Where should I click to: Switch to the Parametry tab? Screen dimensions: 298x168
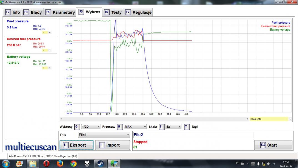point(60,12)
